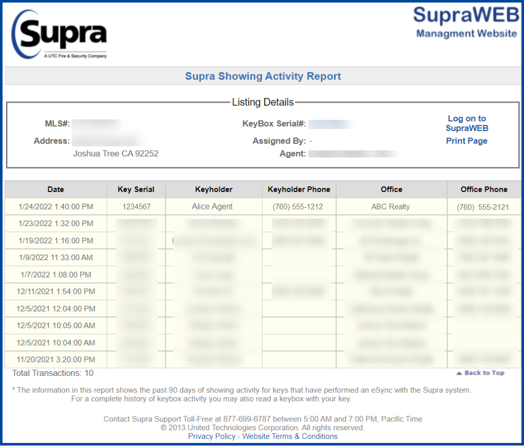Click the Keyholder Phone column header
The width and height of the screenshot is (524, 446).
299,189
